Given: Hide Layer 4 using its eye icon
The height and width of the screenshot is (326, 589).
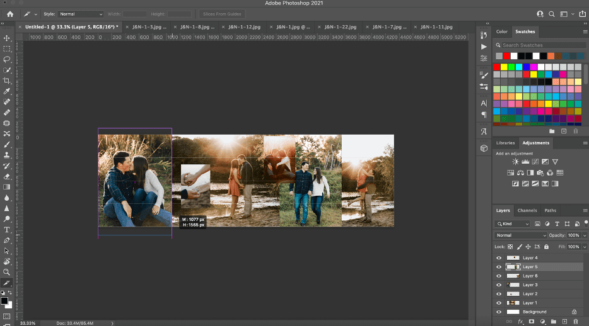Looking at the screenshot, I should click(x=499, y=258).
